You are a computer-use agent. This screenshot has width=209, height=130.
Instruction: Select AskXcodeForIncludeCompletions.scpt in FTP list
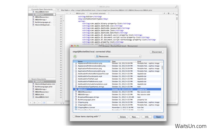[117, 84]
